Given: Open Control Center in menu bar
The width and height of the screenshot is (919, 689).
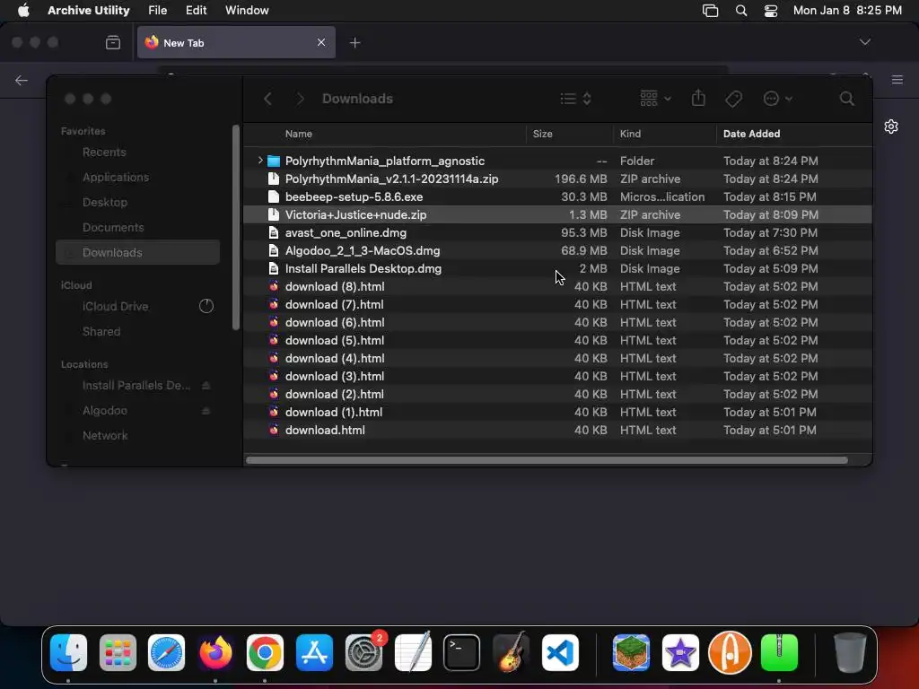Looking at the screenshot, I should coord(771,11).
